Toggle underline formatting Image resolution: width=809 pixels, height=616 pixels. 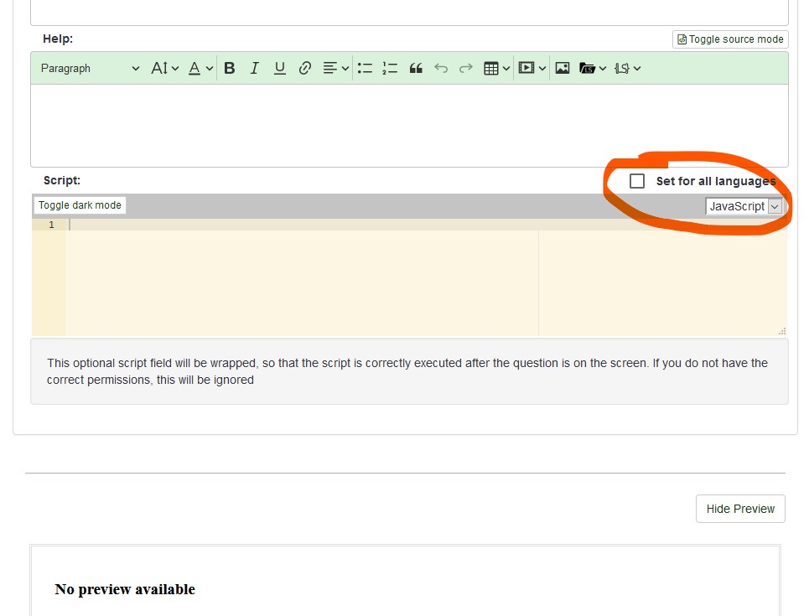coord(280,68)
